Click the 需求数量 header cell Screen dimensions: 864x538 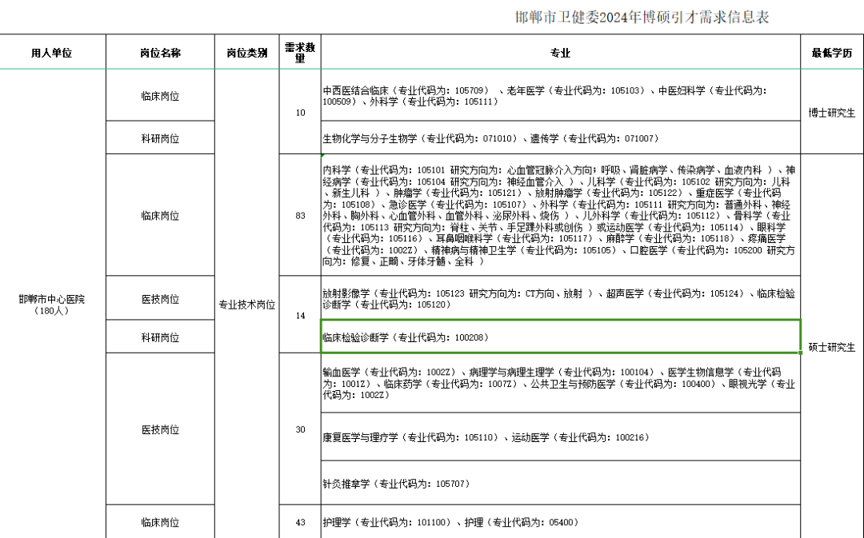click(300, 53)
